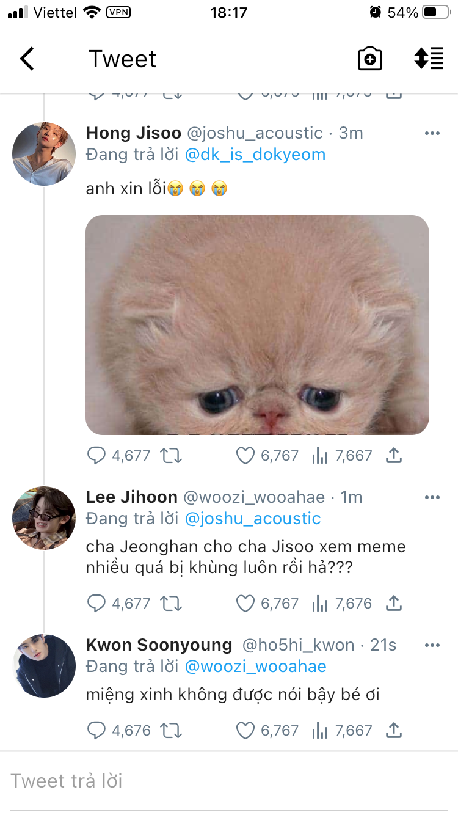The image size is (458, 815).
Task: View analytics on Lee Jihoon's tweet
Action: [320, 604]
